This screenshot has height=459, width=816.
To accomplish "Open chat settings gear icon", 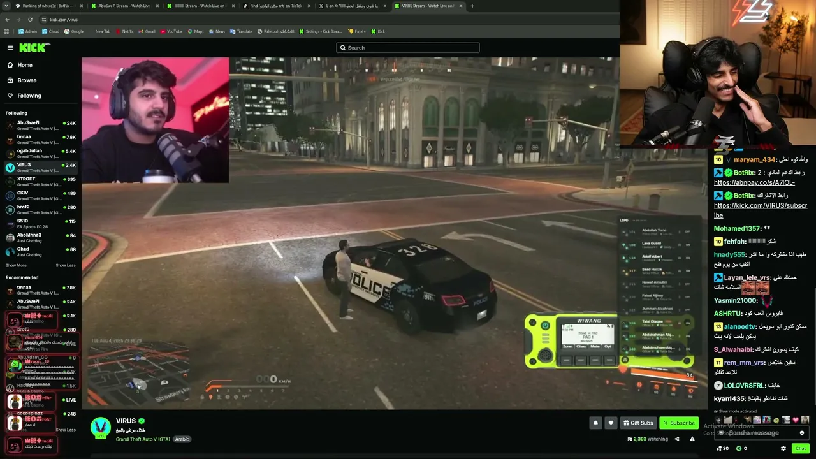I will tap(783, 448).
